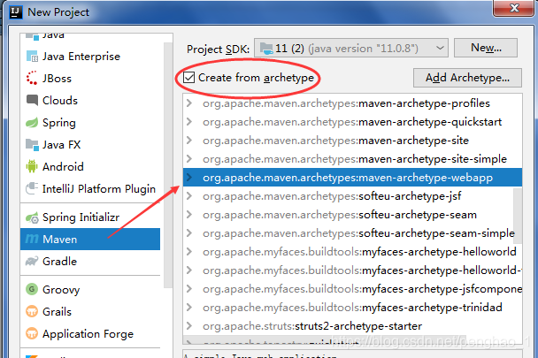Toggle the Create from archetype checkbox
Viewport: 538px width, 358px height.
tap(188, 78)
